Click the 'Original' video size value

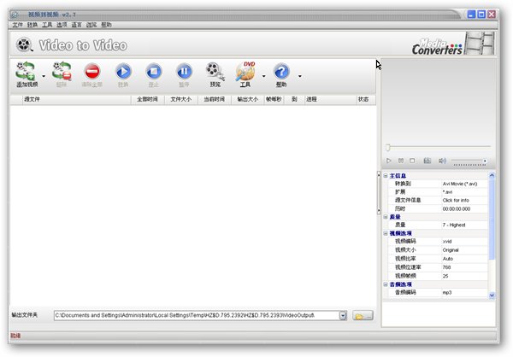[x=451, y=249]
